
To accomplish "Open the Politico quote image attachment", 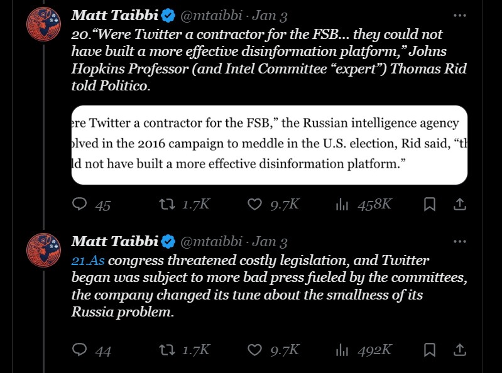I will coord(269,144).
